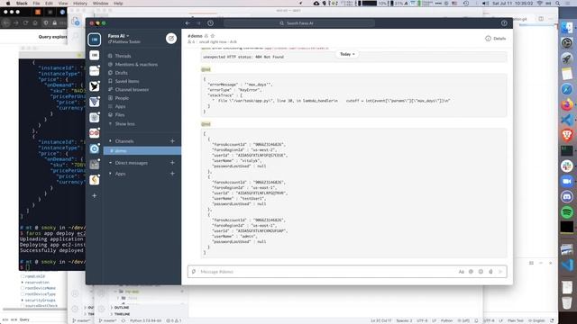Open the File menu

coord(36,3)
